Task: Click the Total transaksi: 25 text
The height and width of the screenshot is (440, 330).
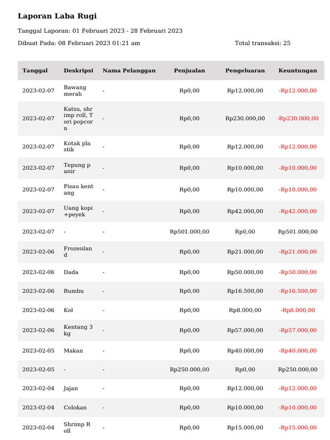Action: (263, 43)
